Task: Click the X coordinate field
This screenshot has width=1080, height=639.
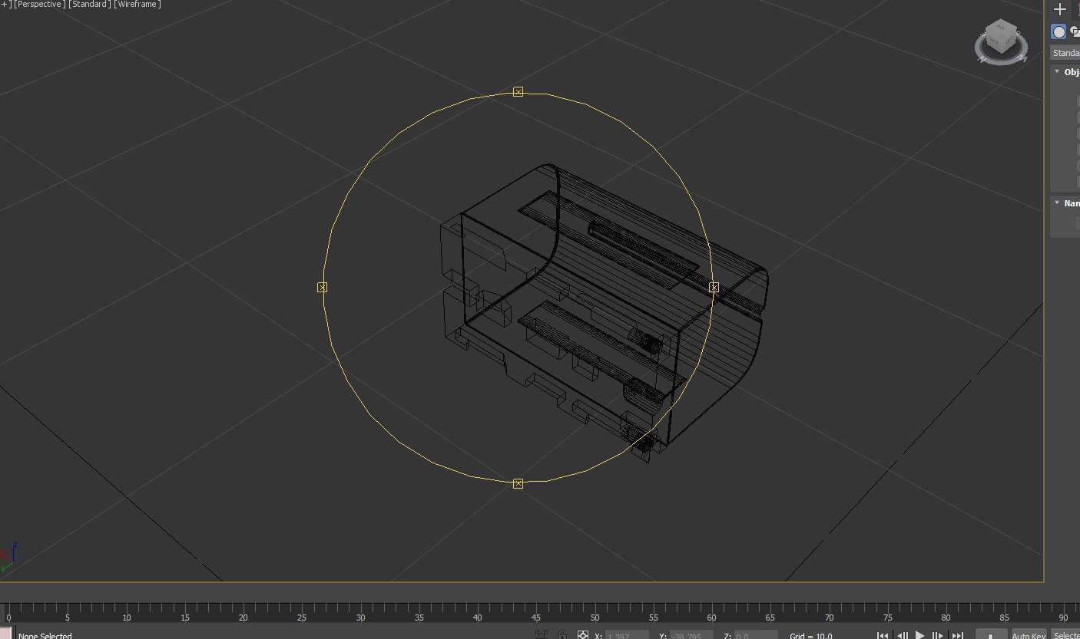Action: [627, 635]
